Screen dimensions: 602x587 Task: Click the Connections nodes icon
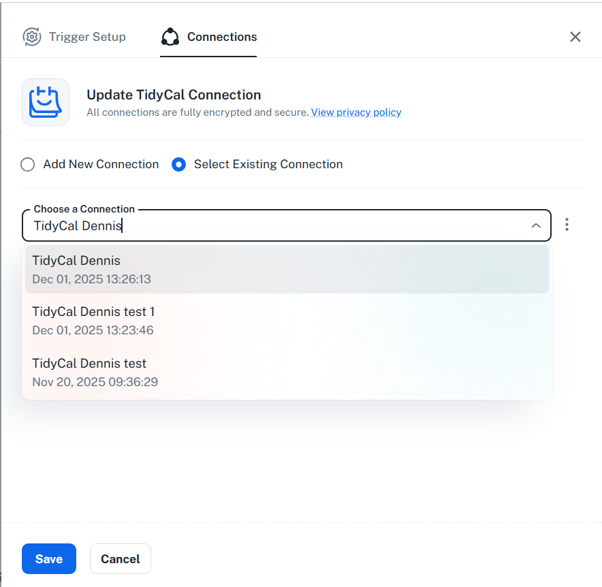click(170, 37)
